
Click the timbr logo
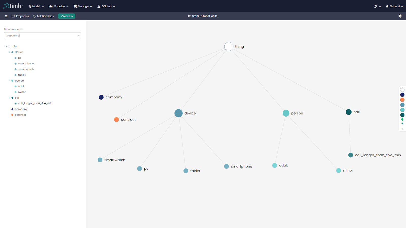pos(13,6)
